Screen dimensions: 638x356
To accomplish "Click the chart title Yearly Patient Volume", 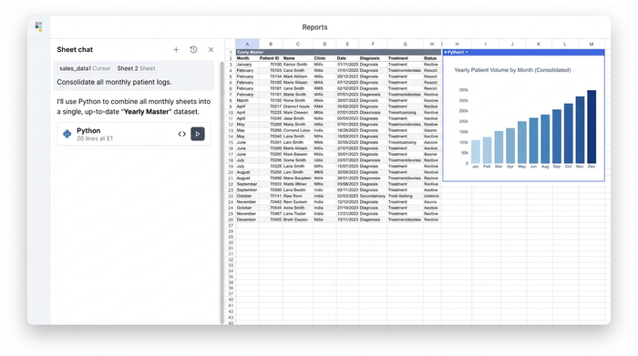I will tap(512, 70).
